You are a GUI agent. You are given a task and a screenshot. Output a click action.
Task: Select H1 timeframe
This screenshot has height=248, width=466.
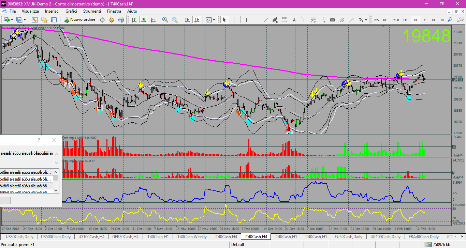pyautogui.click(x=405, y=20)
